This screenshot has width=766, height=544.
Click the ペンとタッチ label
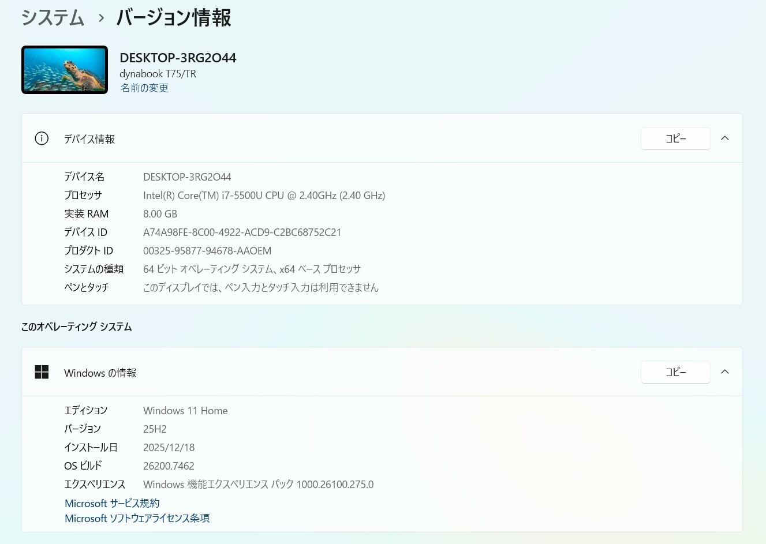pyautogui.click(x=87, y=288)
